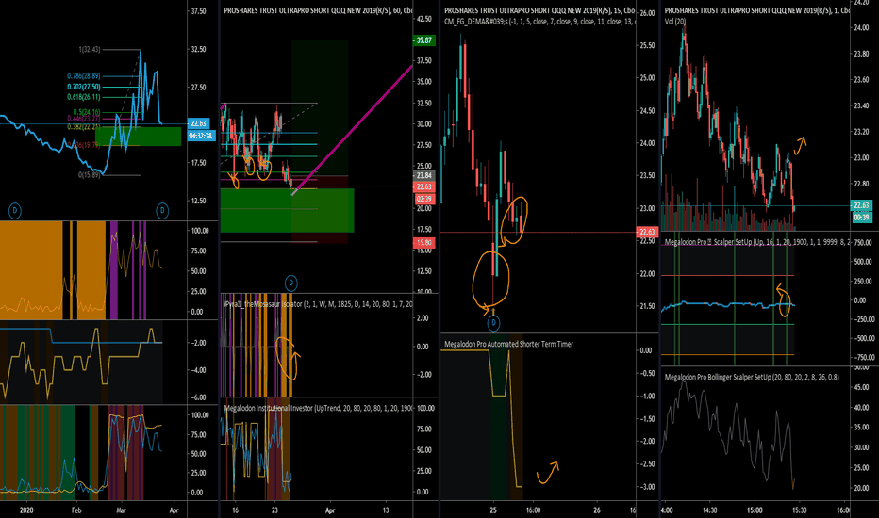Click the red 15.80 stop price label
Screen dimensions: 879x518
click(423, 242)
